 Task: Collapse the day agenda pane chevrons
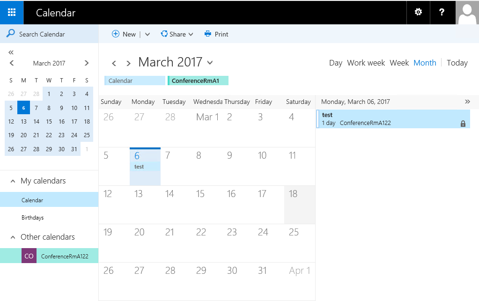(467, 102)
